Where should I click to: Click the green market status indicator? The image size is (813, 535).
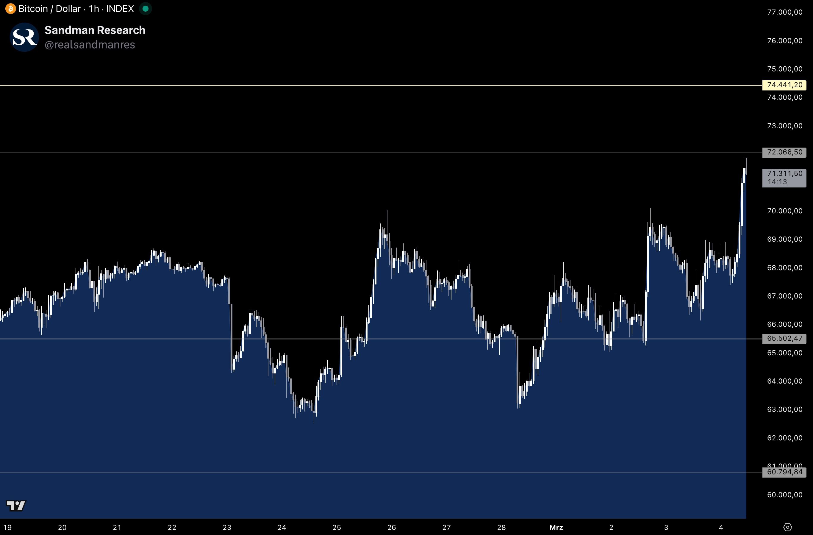[x=146, y=9]
